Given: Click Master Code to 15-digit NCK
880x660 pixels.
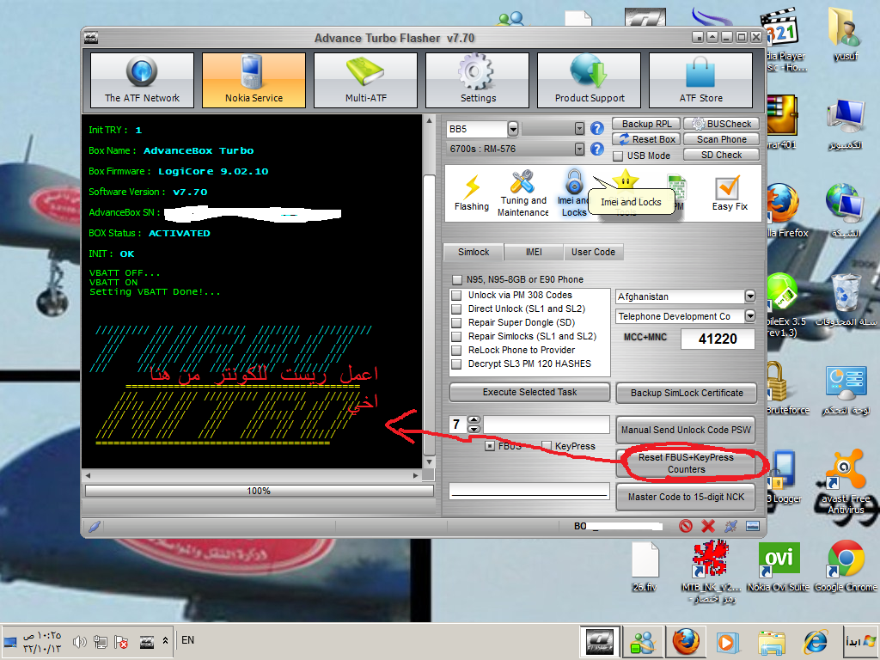Looking at the screenshot, I should pyautogui.click(x=686, y=498).
